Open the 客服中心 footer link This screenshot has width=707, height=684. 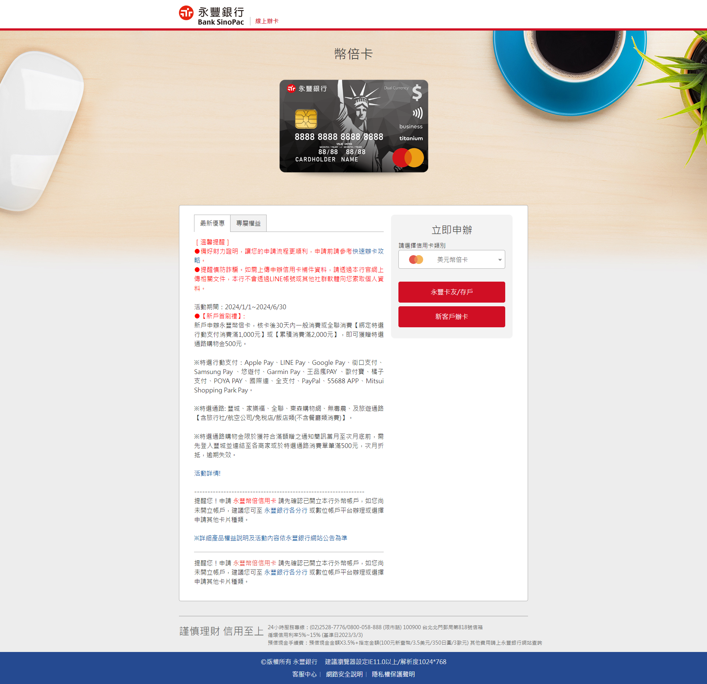pos(304,674)
